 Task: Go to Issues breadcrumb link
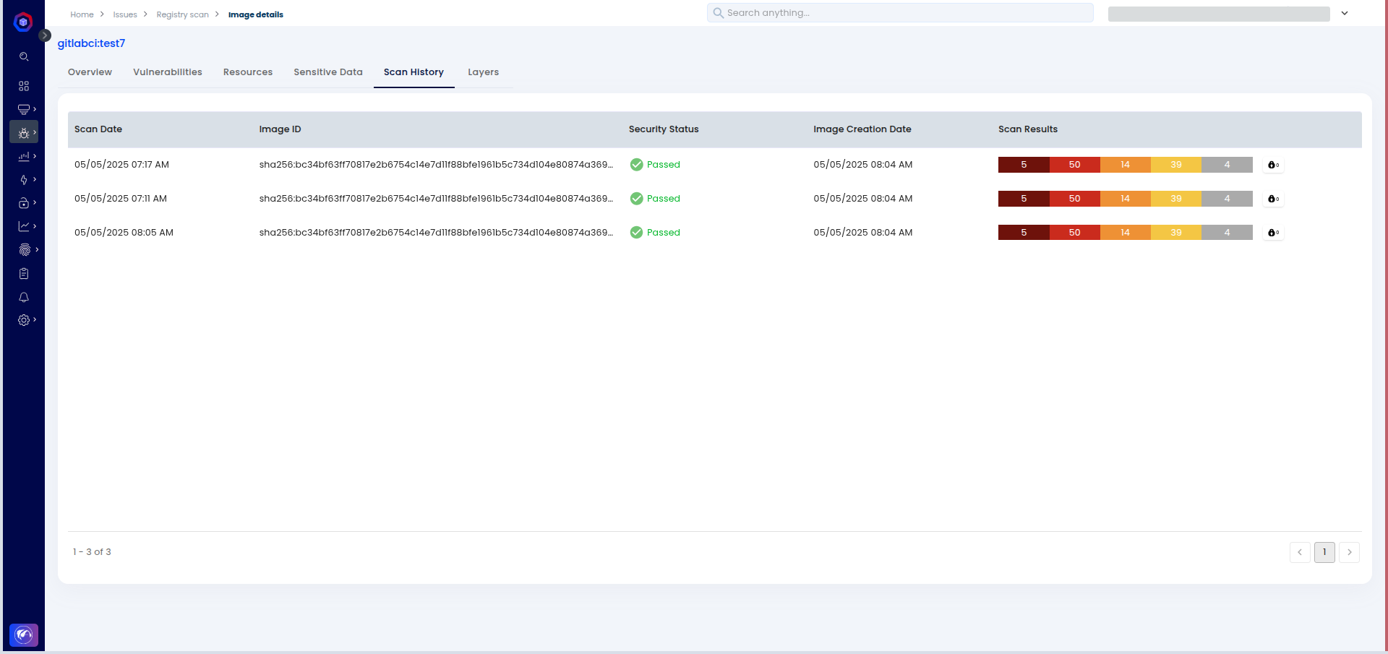(x=125, y=14)
